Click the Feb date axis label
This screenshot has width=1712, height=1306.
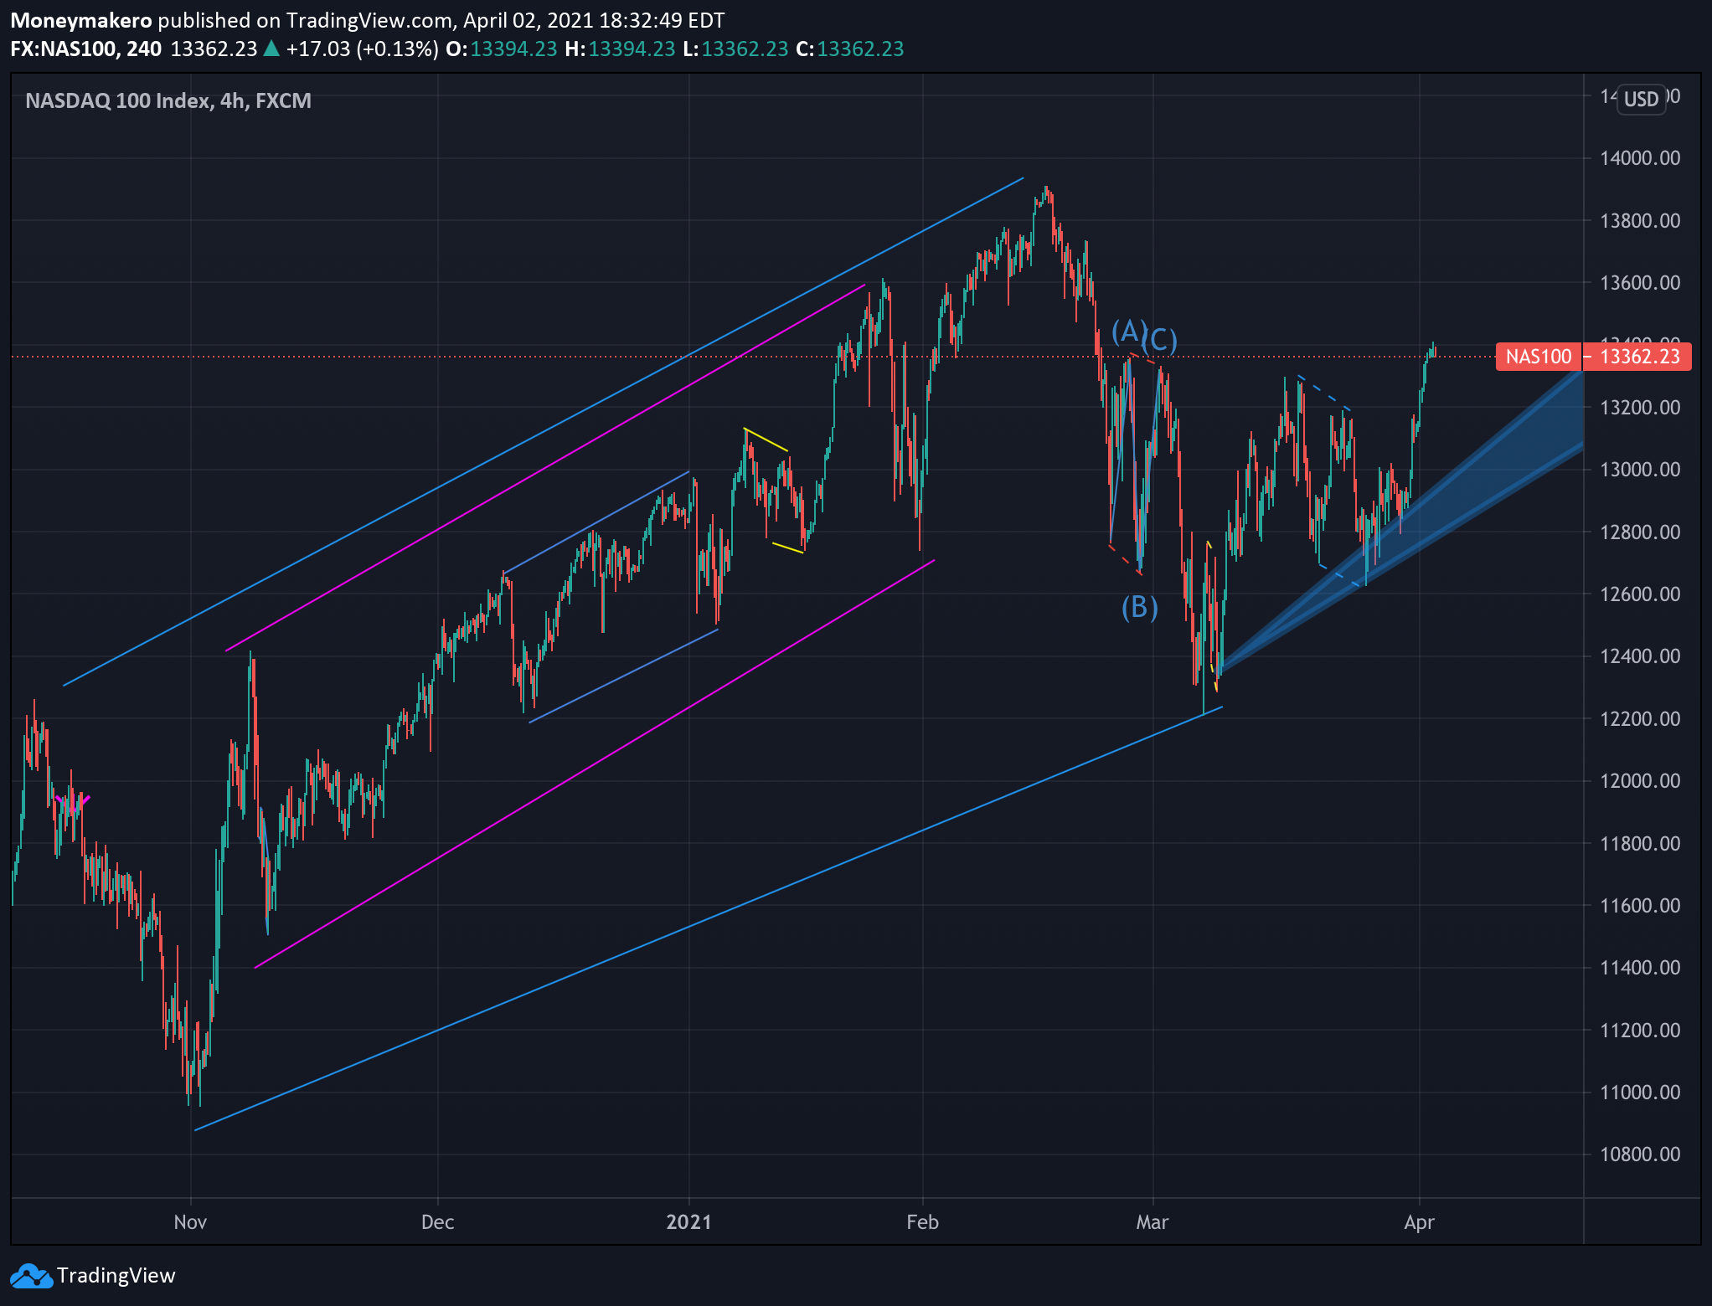coord(922,1222)
